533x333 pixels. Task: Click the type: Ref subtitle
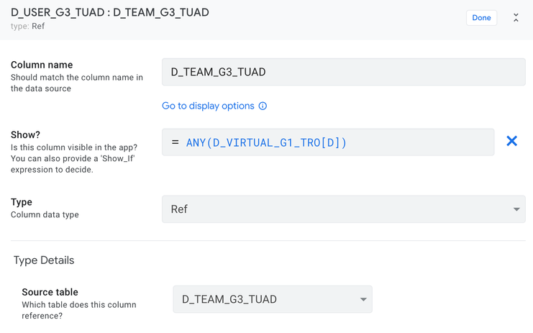[x=27, y=26]
